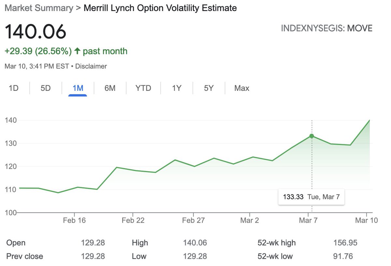Click the 100 y-axis label
391x266 pixels.
[x=10, y=213]
